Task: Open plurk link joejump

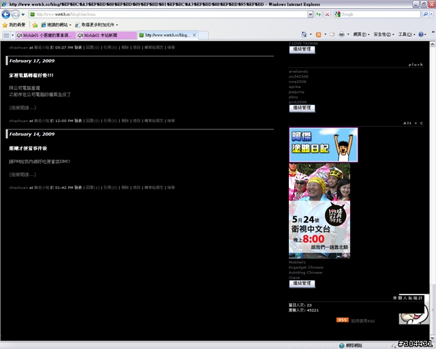Action: [x=296, y=92]
